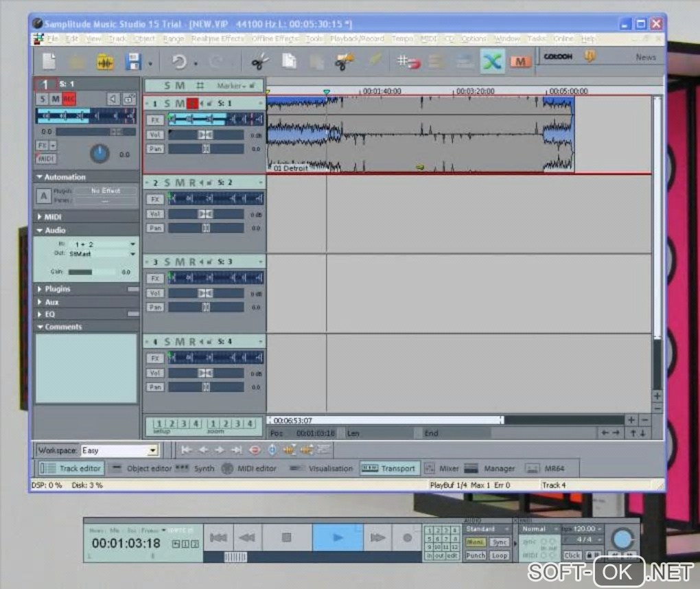Open the Tempo menu
This screenshot has height=589, width=700.
click(x=402, y=39)
